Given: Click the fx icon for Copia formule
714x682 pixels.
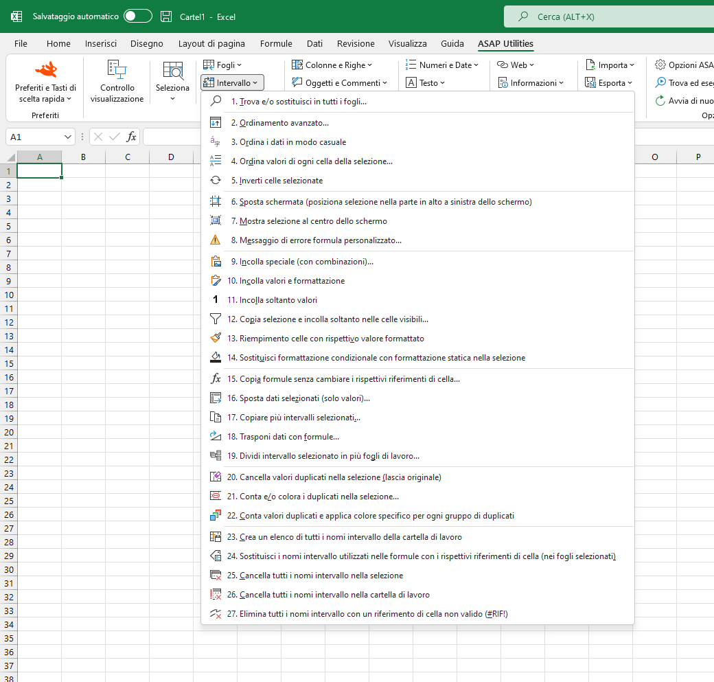Looking at the screenshot, I should 216,378.
